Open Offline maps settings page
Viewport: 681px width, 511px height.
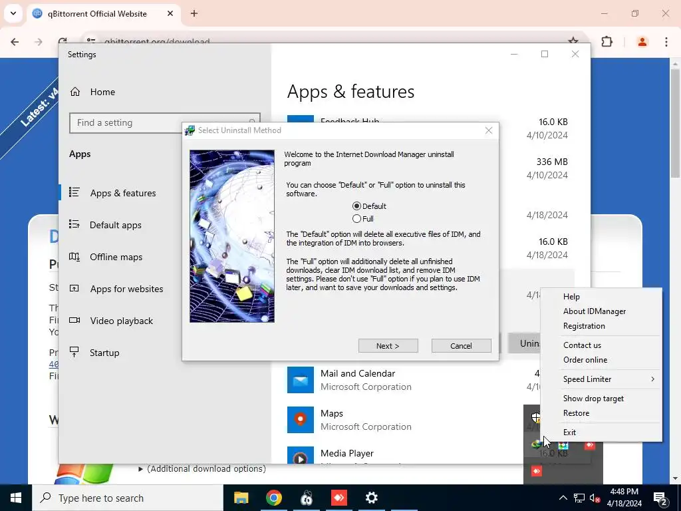[116, 257]
